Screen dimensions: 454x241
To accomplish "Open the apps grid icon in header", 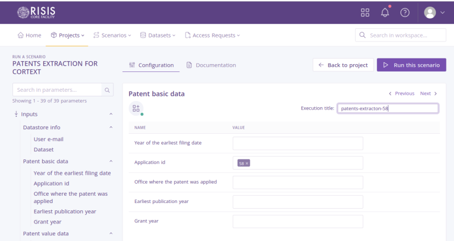I will tap(365, 12).
